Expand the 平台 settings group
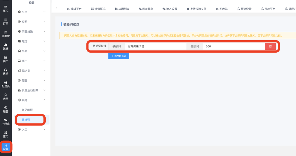This screenshot has height=156, width=296. click(31, 12)
